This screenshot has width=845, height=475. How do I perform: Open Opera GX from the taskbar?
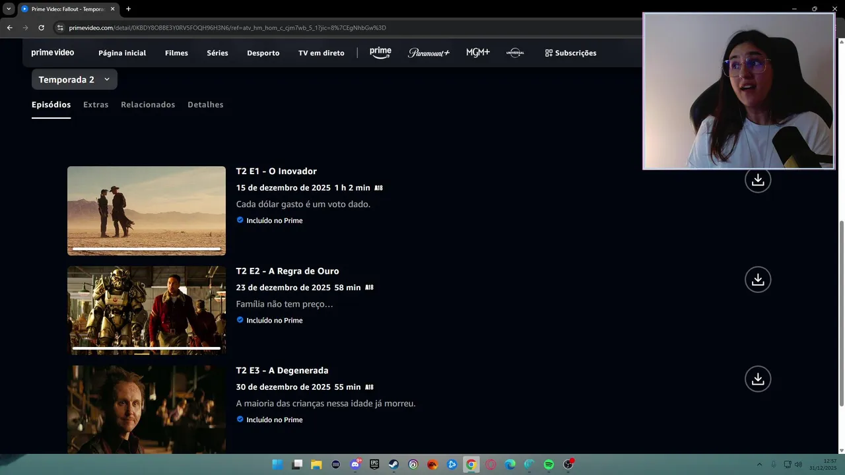pyautogui.click(x=490, y=464)
